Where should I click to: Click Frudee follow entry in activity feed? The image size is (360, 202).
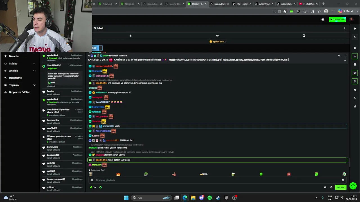[x=62, y=92]
